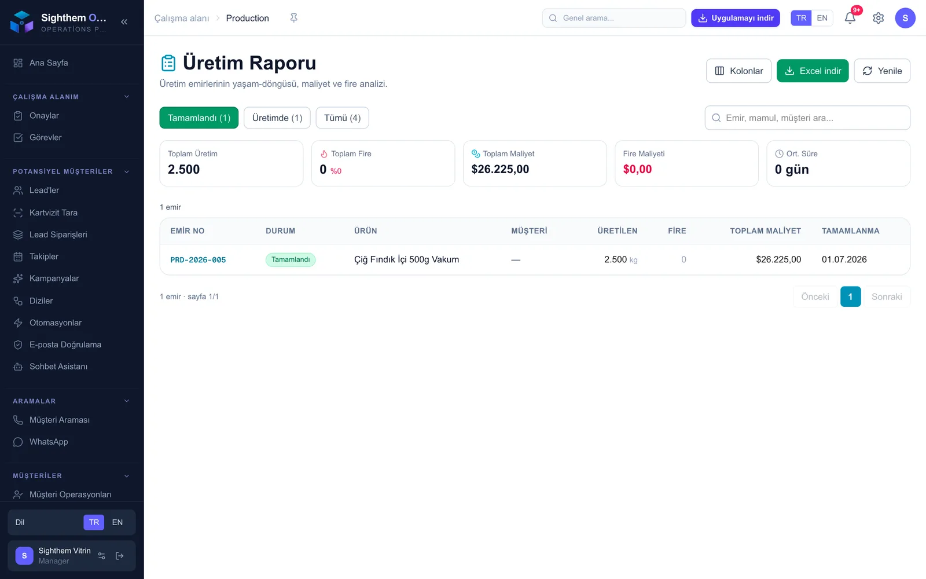
Task: Collapse the POTANSİYEL MÜŞTERİLER section
Action: point(127,171)
